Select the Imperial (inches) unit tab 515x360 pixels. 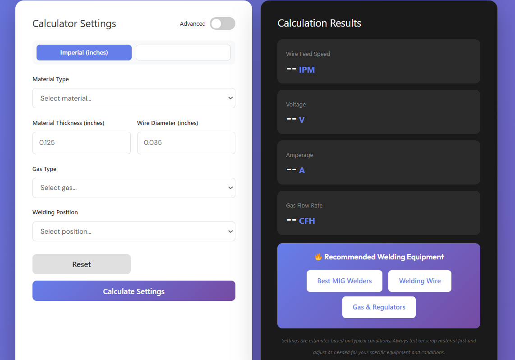tap(84, 52)
